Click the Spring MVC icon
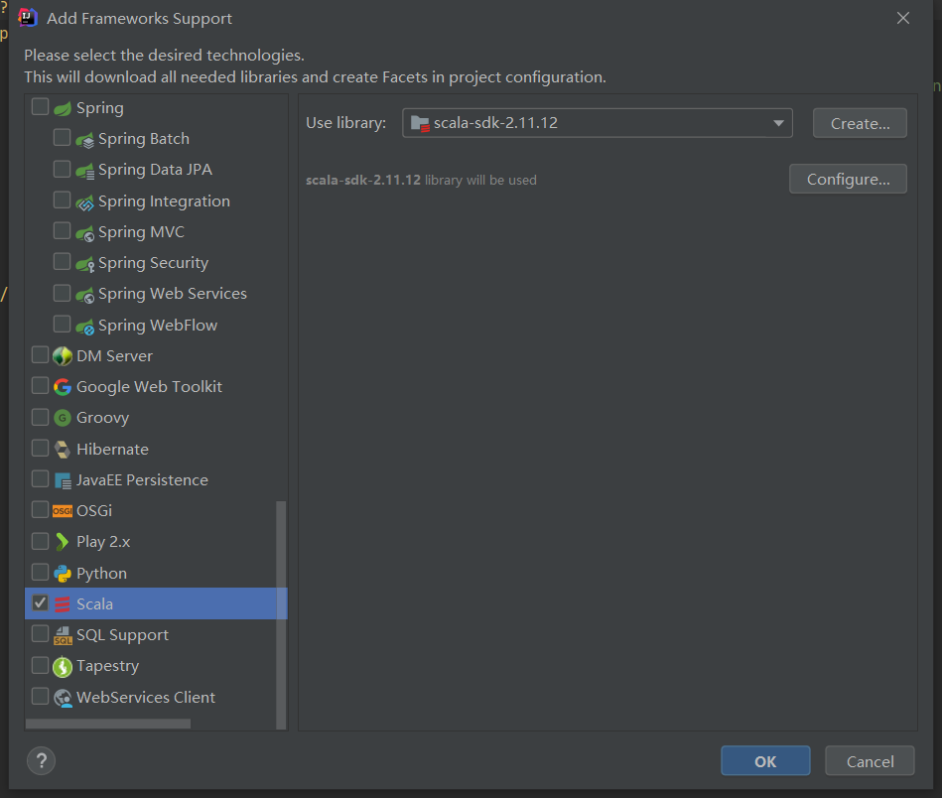The image size is (942, 798). [84, 232]
